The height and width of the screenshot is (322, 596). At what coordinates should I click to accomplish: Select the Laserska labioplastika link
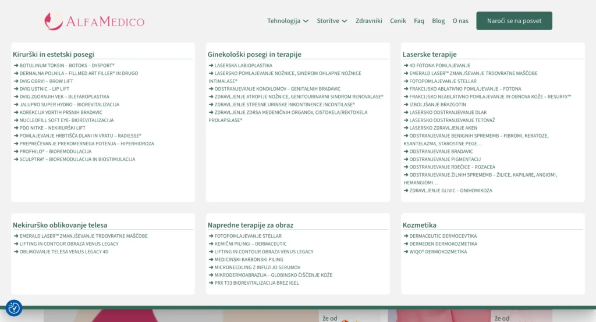pos(243,66)
